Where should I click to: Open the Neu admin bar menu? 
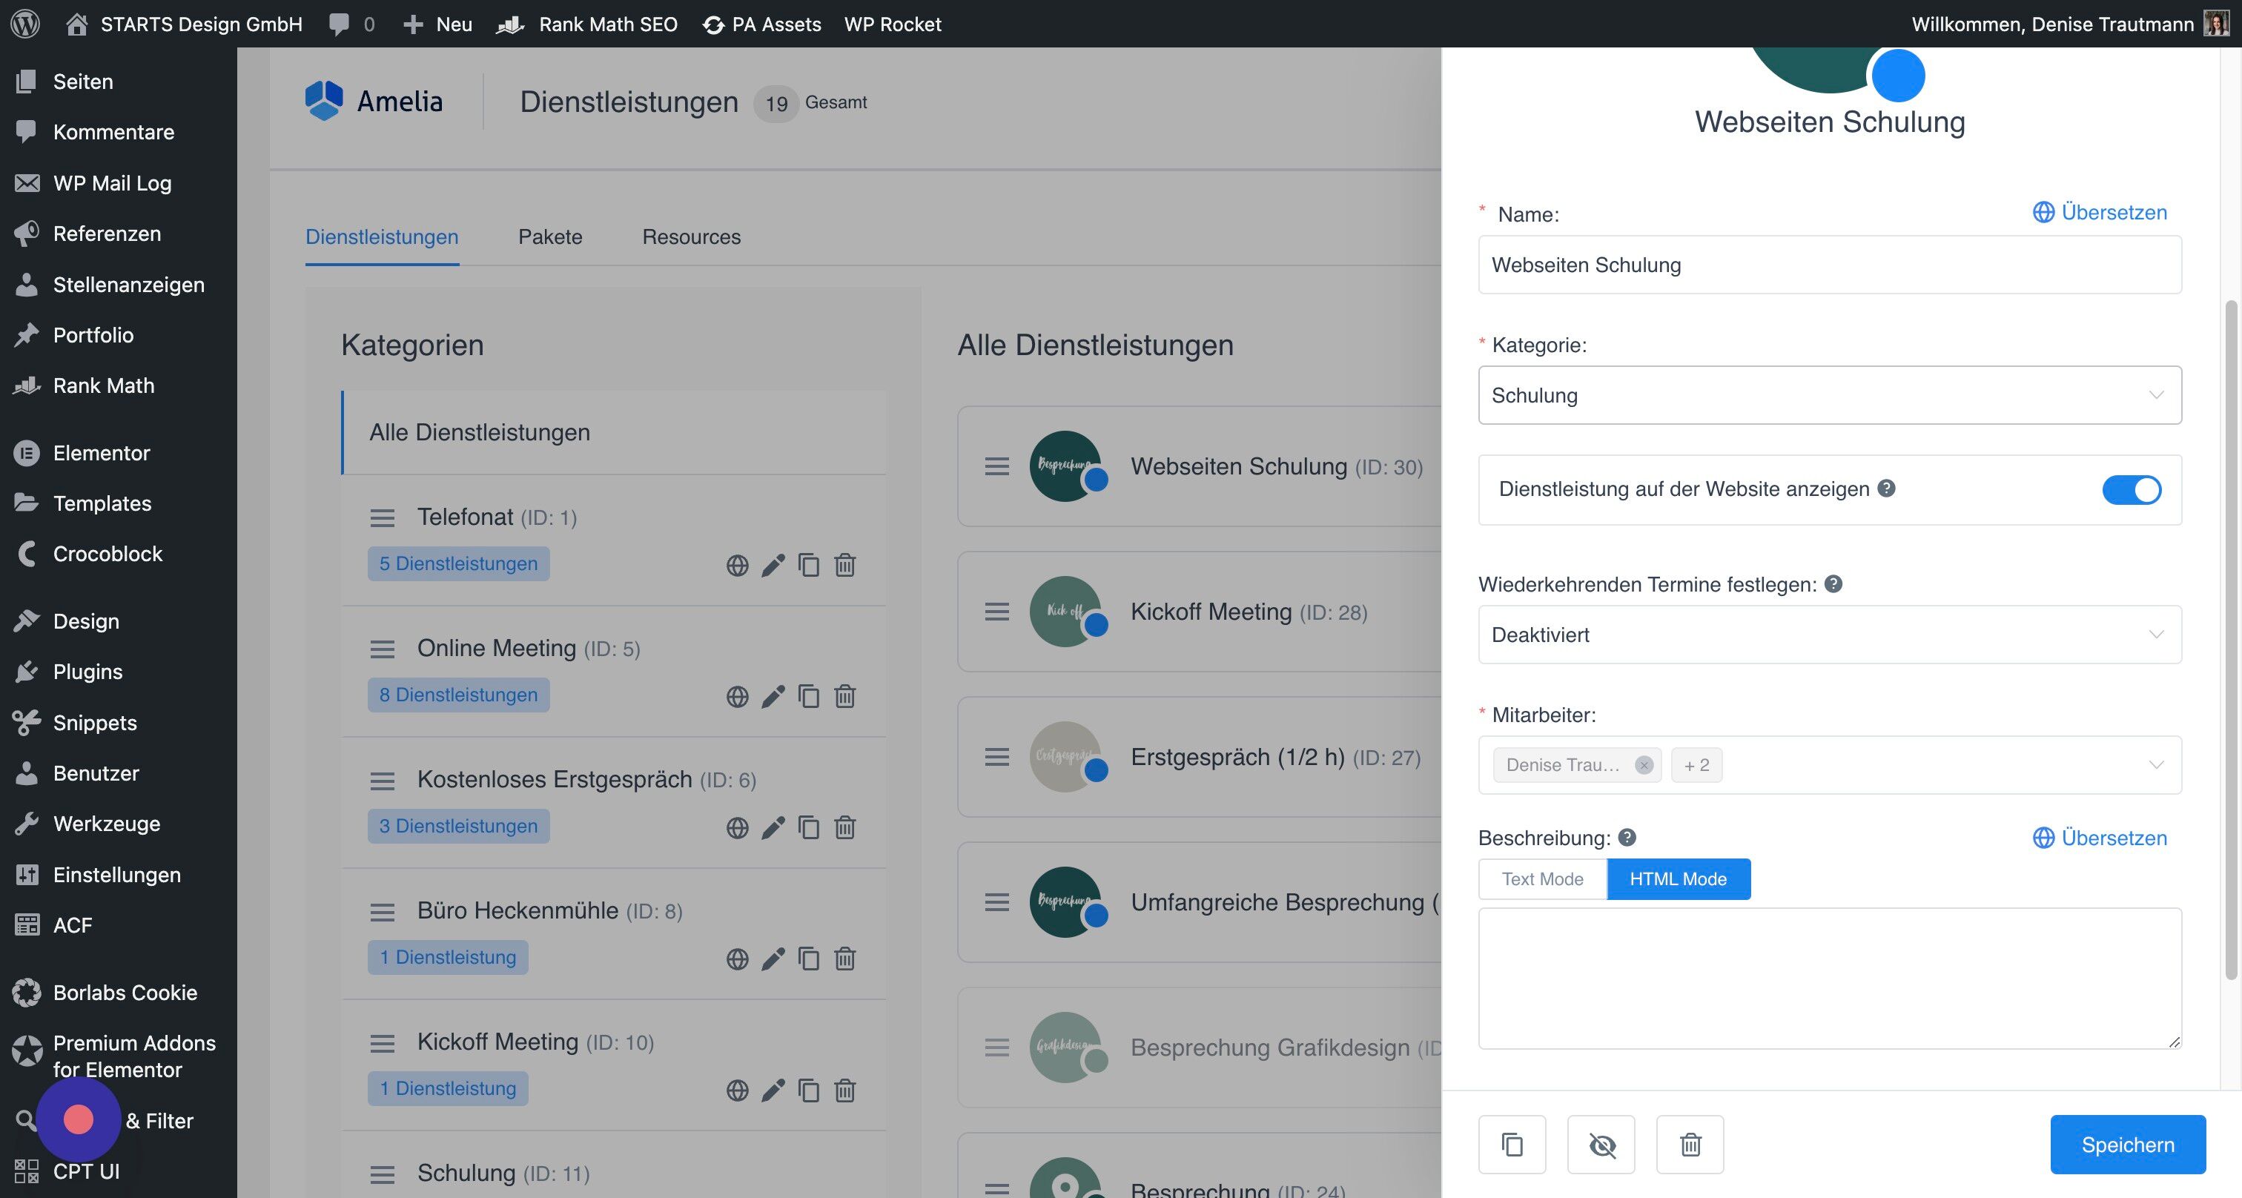tap(437, 24)
